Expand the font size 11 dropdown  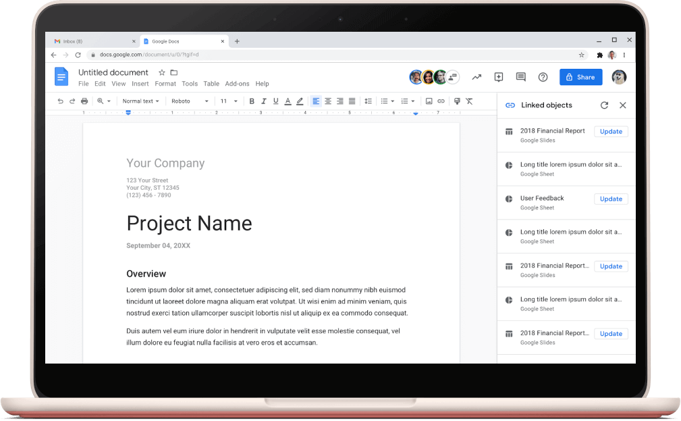point(229,101)
